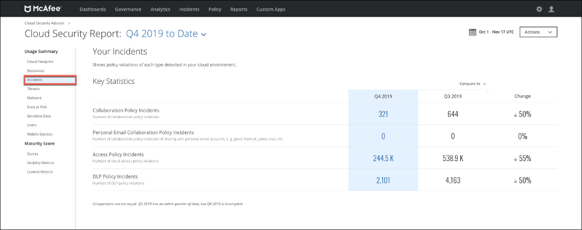This screenshot has height=230, width=582.
Task: Click the Access Policy Incidents row title
Action: [x=118, y=154]
